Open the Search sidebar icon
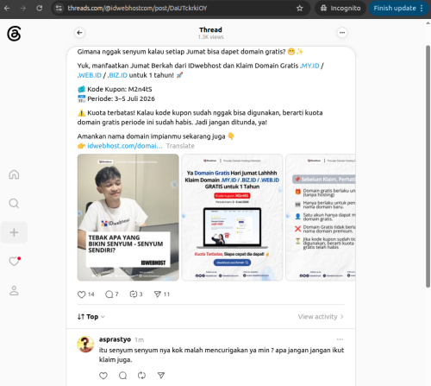The height and width of the screenshot is (386, 431). click(x=14, y=203)
